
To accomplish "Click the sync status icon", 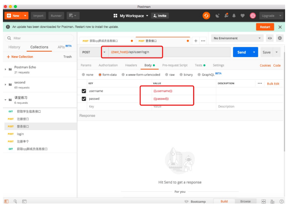I will click(x=206, y=15).
